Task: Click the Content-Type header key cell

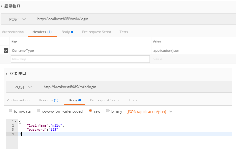Action: coord(80,50)
